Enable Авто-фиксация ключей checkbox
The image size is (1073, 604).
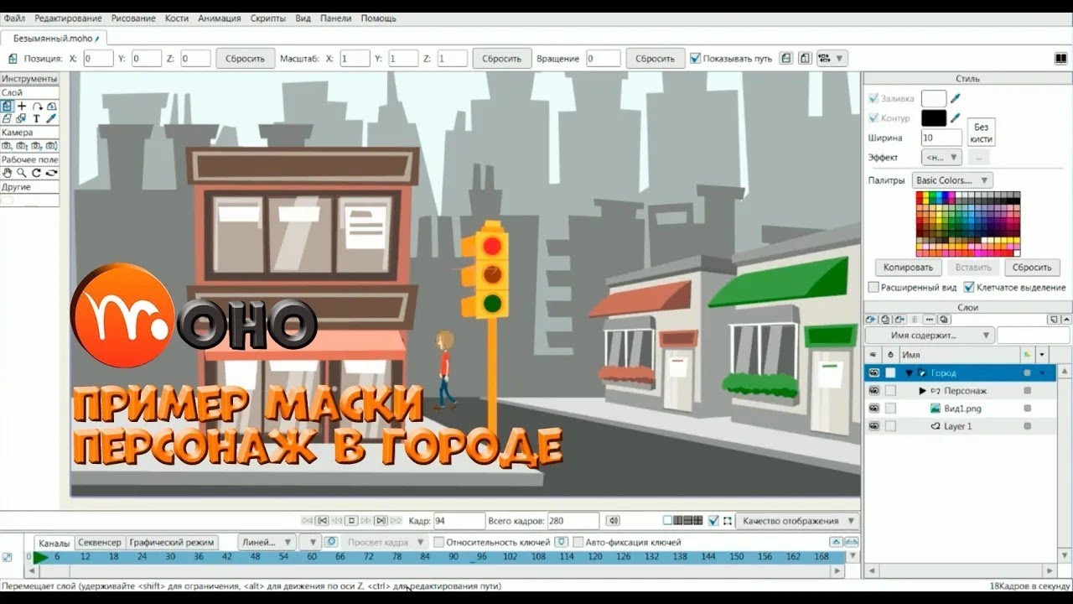tap(578, 543)
